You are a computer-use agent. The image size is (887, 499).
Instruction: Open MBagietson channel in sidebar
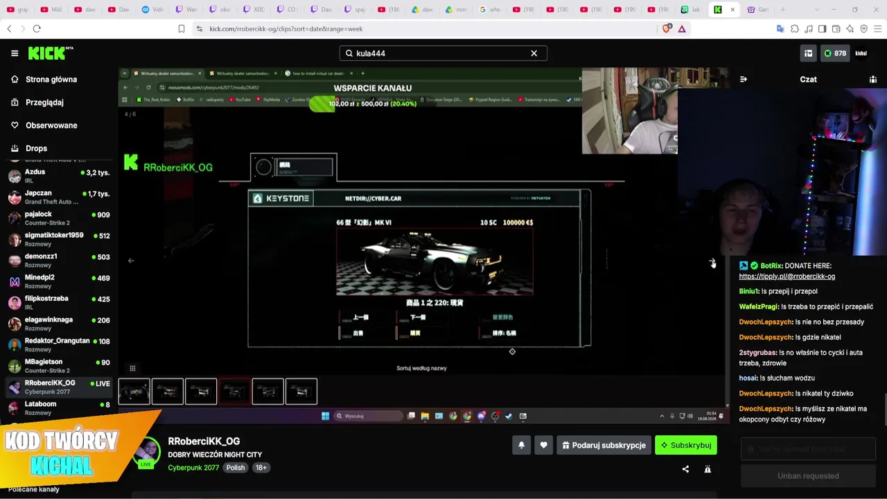pos(59,366)
